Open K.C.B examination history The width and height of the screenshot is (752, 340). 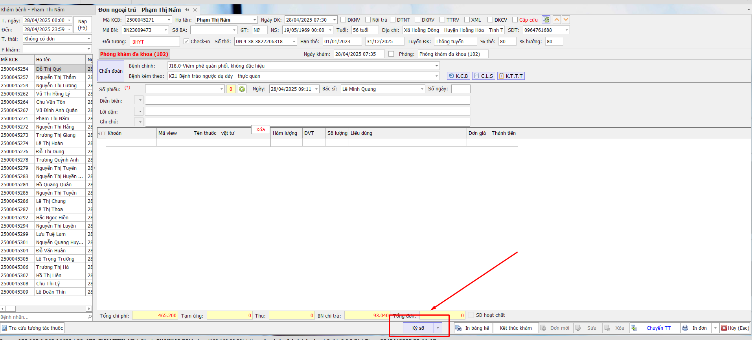pos(458,76)
